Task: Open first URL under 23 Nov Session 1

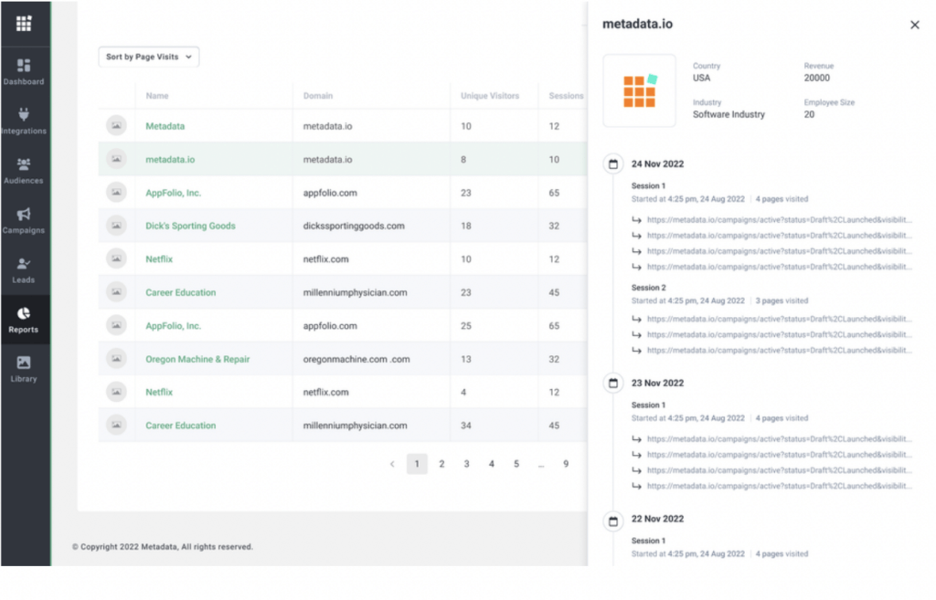Action: click(779, 438)
